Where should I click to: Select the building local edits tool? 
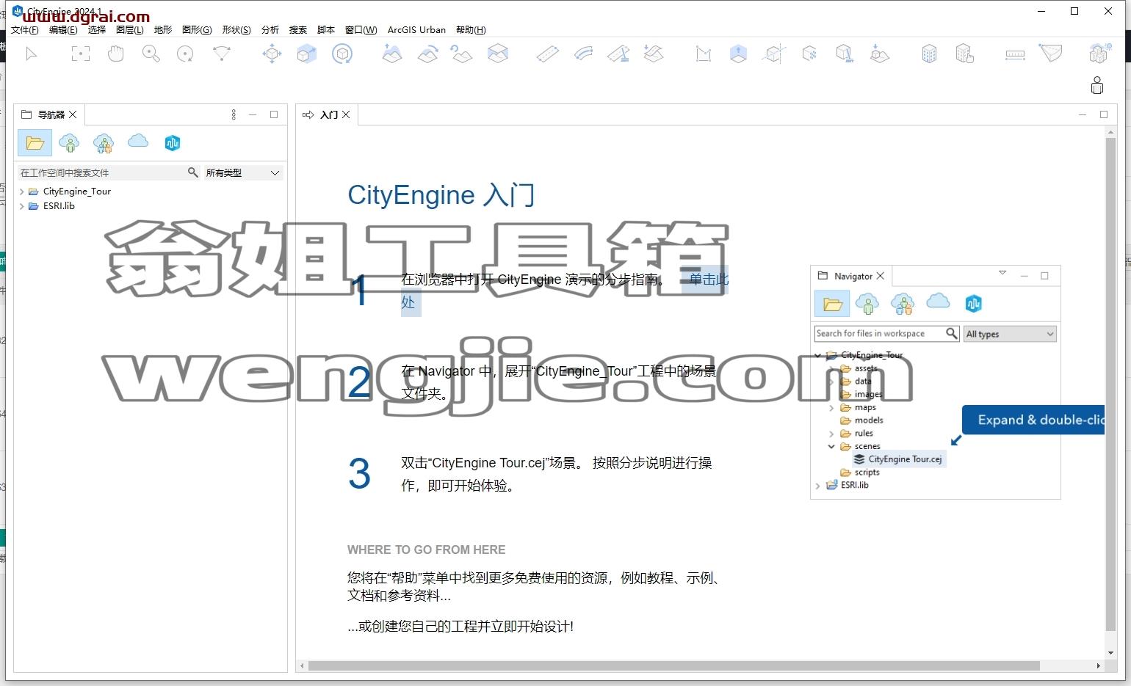point(964,54)
